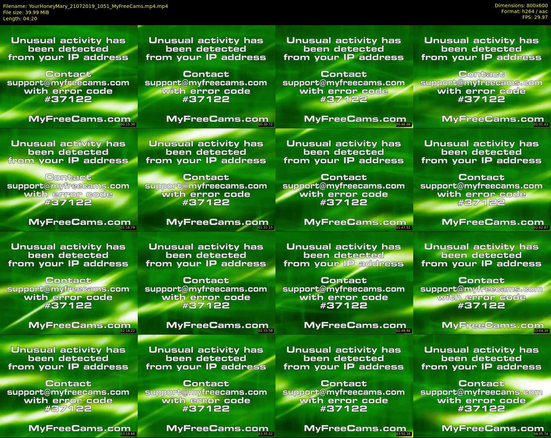Viewport: 551px width, 438px height.
Task: Open the thumbnail frame stamped 02:18.22
Action: tap(69, 283)
